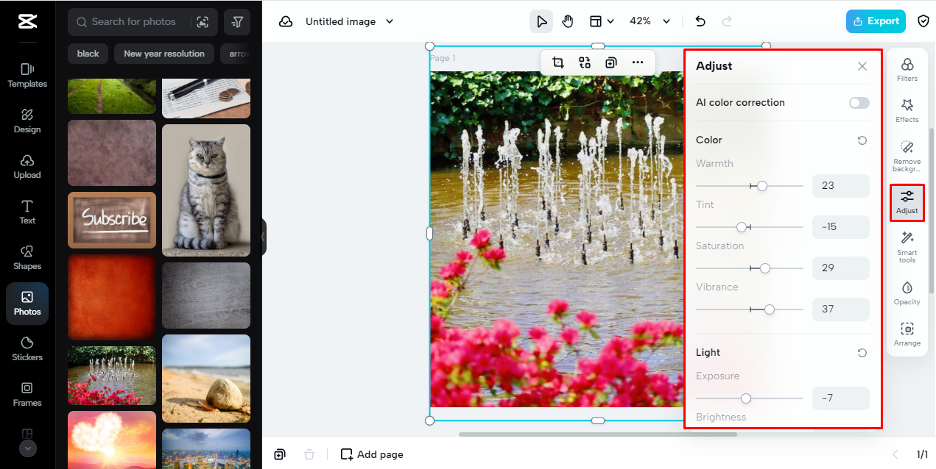Select the crop tool in floating toolbar

coord(557,62)
